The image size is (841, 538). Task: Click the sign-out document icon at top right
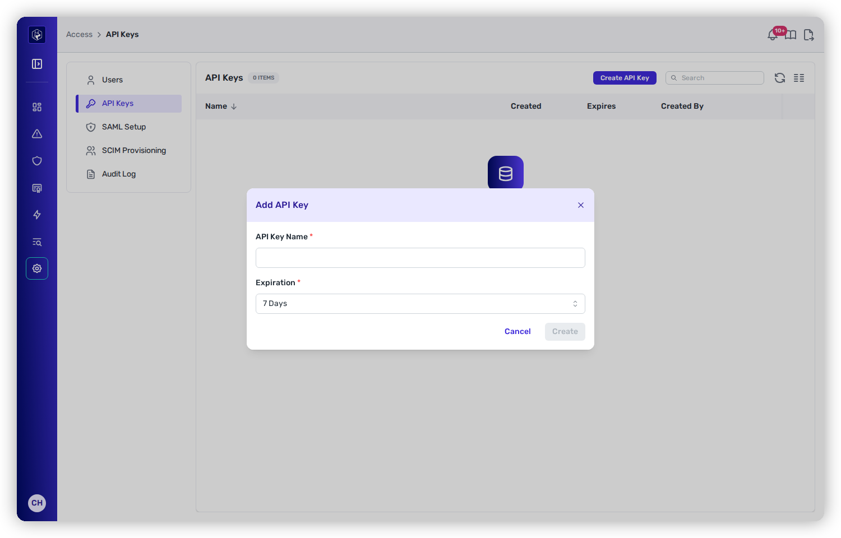[808, 35]
